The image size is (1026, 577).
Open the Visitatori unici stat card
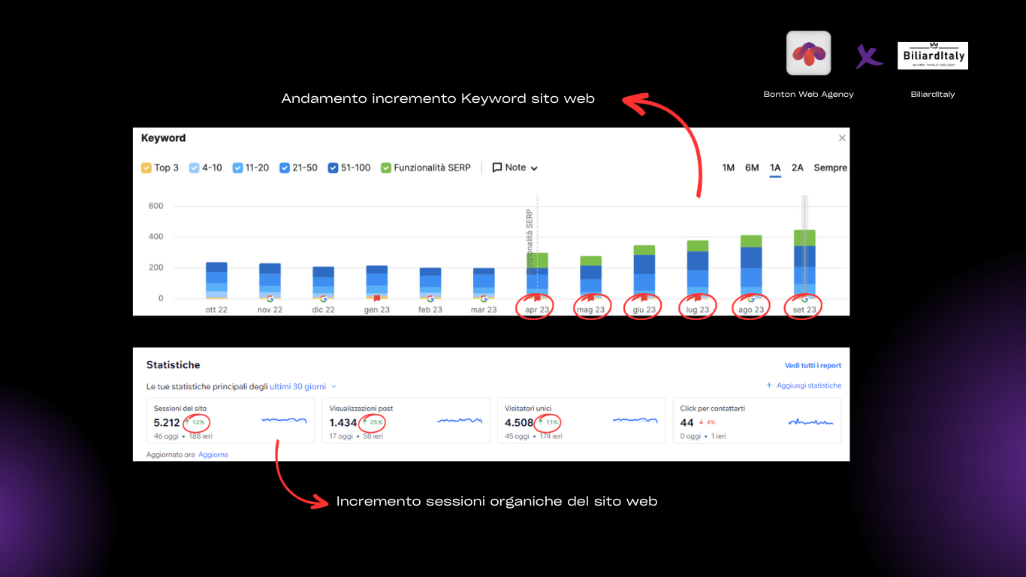581,421
